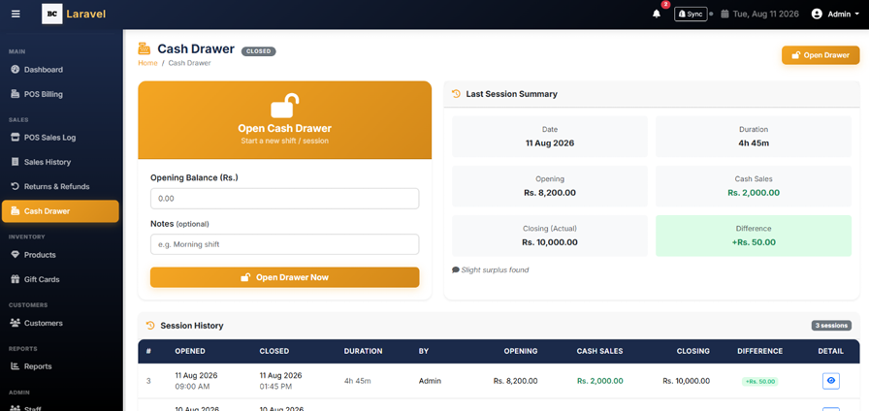Viewport: 869px width, 411px height.
Task: Click the Rs. 8,200.00 opening cell in table
Action: click(515, 381)
